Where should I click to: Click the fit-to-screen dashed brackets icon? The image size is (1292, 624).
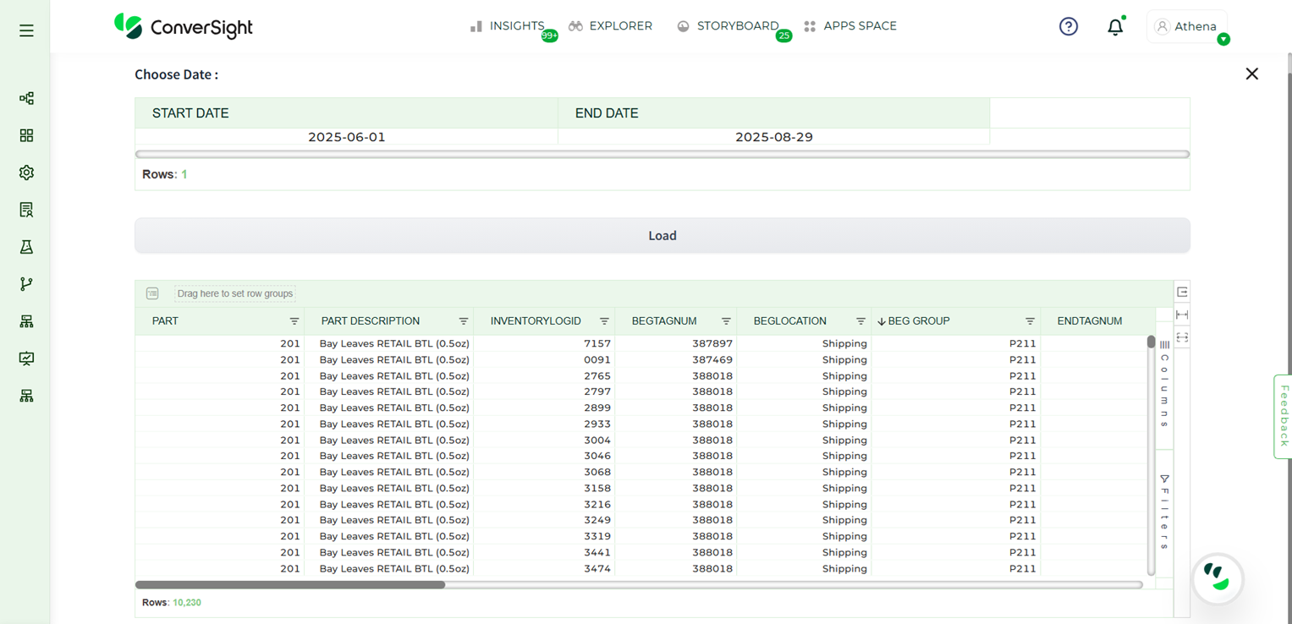pos(1182,337)
